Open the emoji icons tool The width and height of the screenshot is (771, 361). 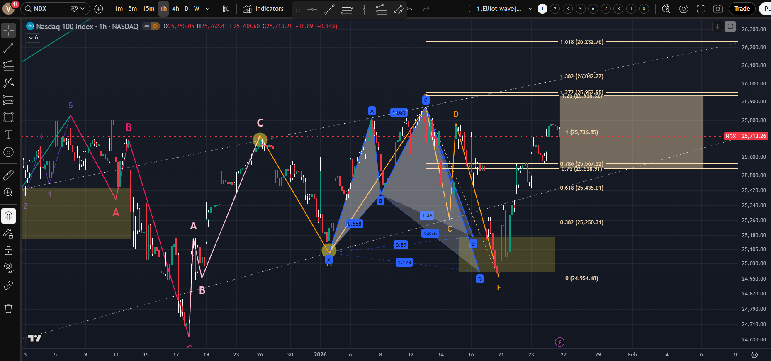pos(8,152)
